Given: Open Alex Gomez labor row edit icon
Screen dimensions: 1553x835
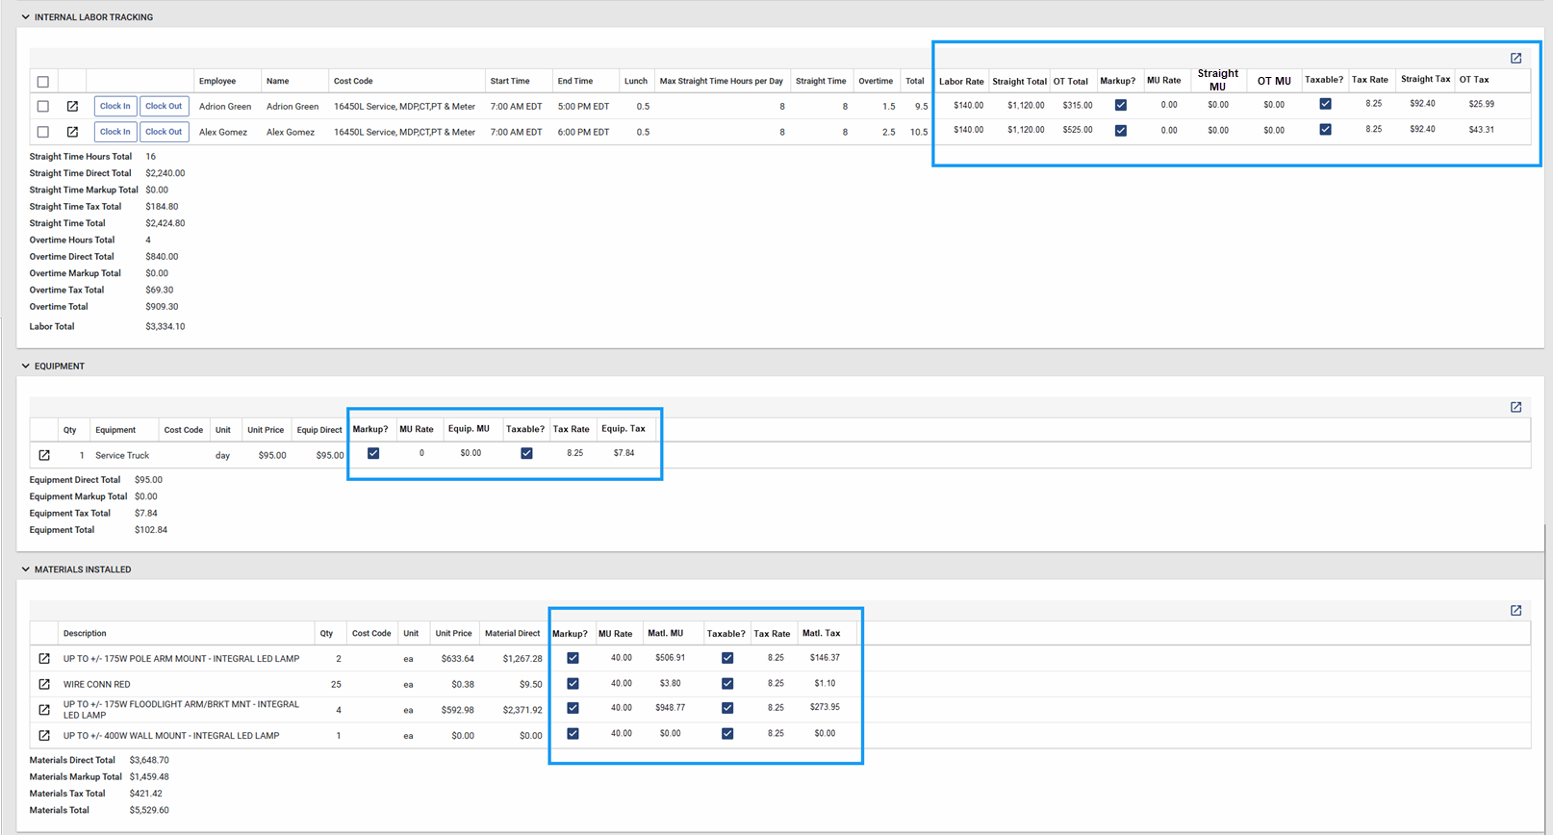Looking at the screenshot, I should tap(72, 132).
